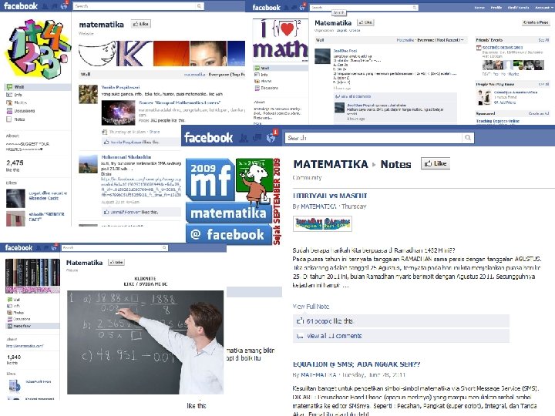
Task: Open friend requests icon in I love math window
Action: coord(287,8)
